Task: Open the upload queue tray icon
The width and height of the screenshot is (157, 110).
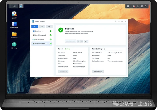Action: (x=128, y=6)
